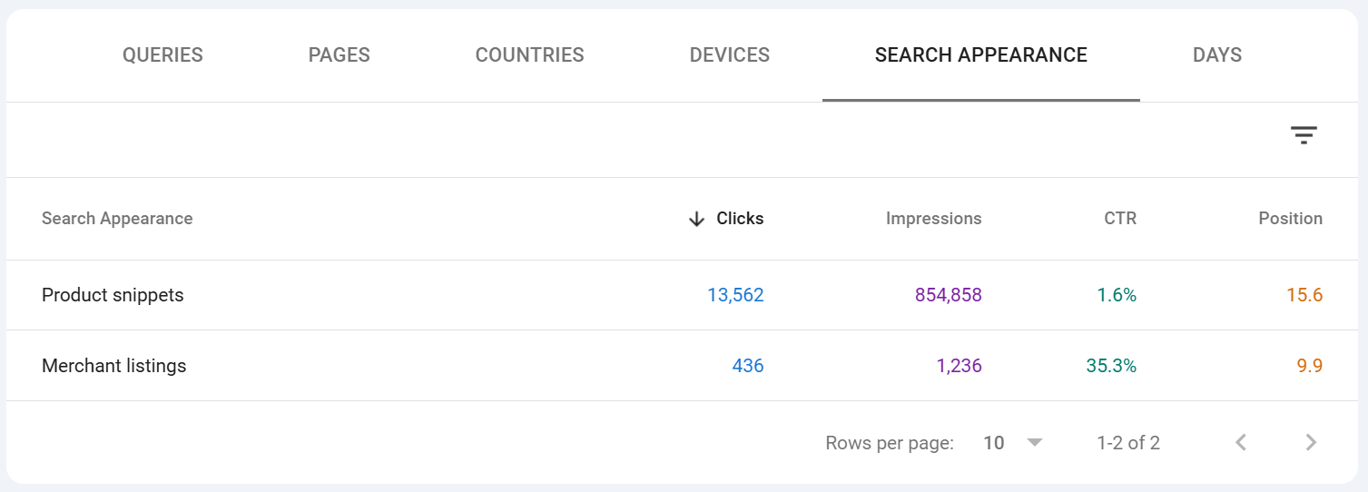
Task: Go to next page arrow
Action: tap(1310, 443)
